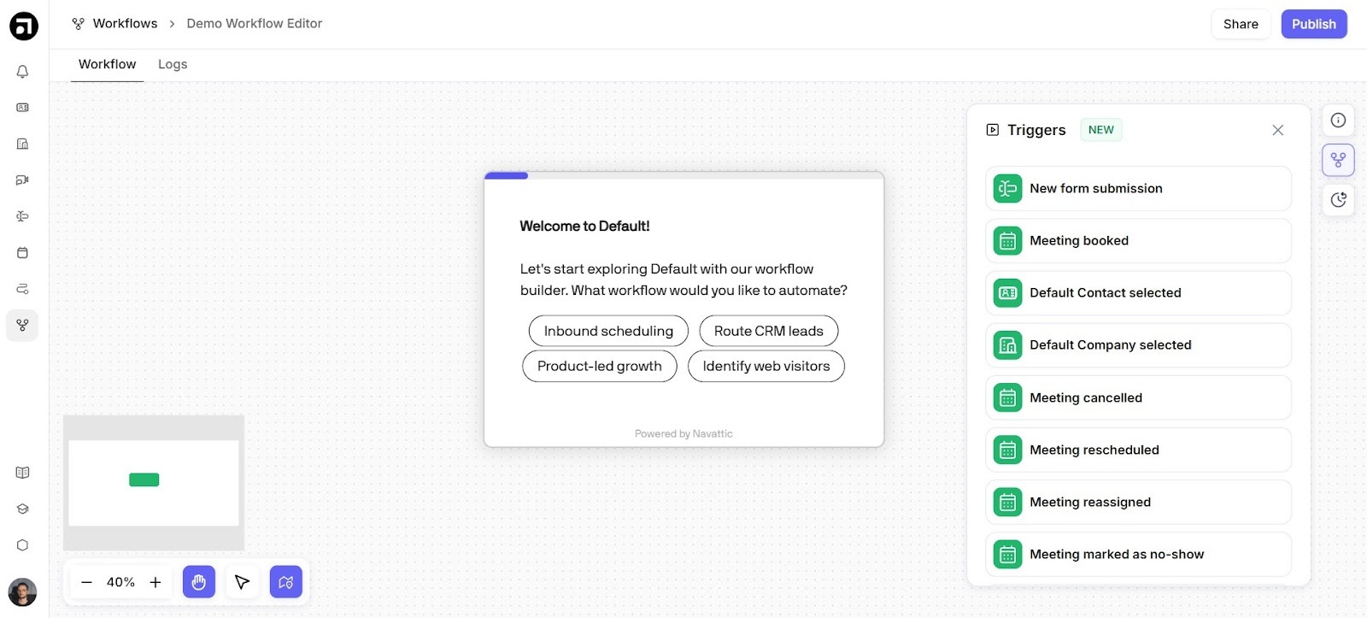Open the info panel icon on right

(x=1338, y=121)
